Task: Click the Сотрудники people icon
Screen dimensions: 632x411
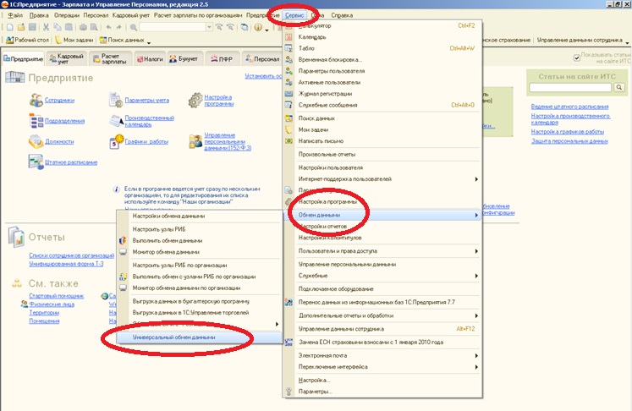Action: tap(36, 100)
